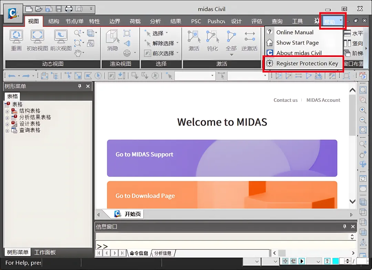This screenshot has height=270, width=372.
Task: Click the MIDAS Account link
Action: coord(323,100)
